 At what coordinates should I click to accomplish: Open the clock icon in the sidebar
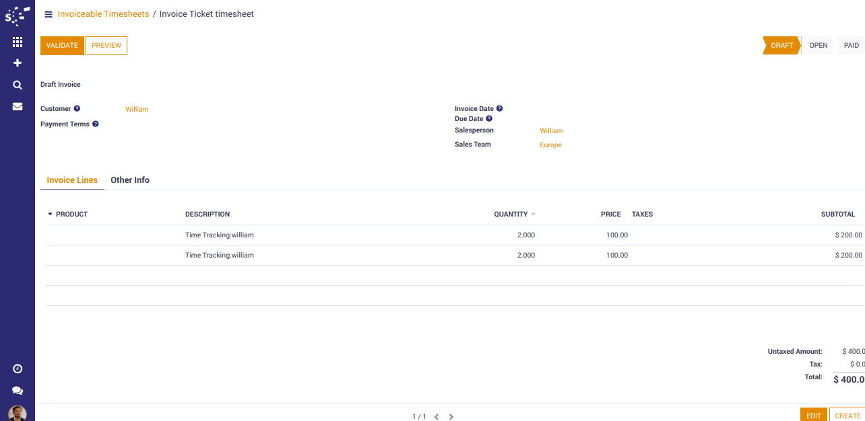tap(18, 369)
